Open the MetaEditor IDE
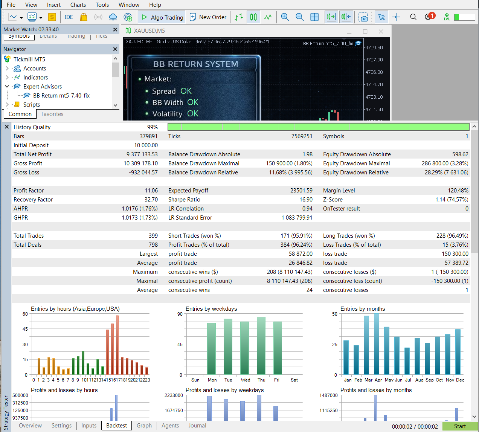The height and width of the screenshot is (432, 479). (x=69, y=17)
